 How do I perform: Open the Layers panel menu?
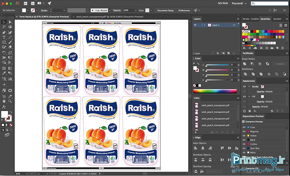click(238, 19)
